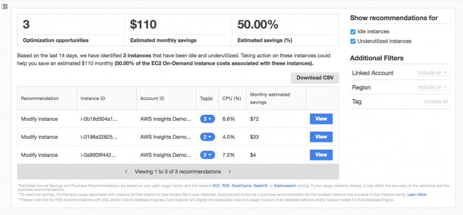Open the Redshift pricing link
The width and height of the screenshot is (463, 215).
coord(260,186)
